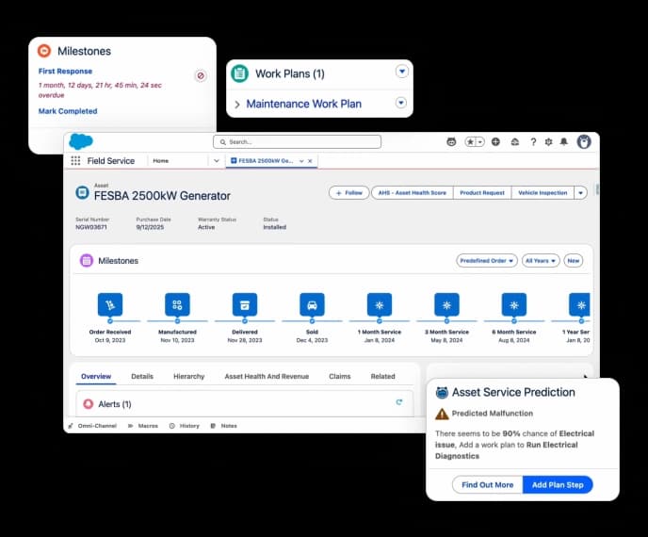Select the 6 Month Service milestone icon
Screen dimensions: 648x537
(514, 305)
